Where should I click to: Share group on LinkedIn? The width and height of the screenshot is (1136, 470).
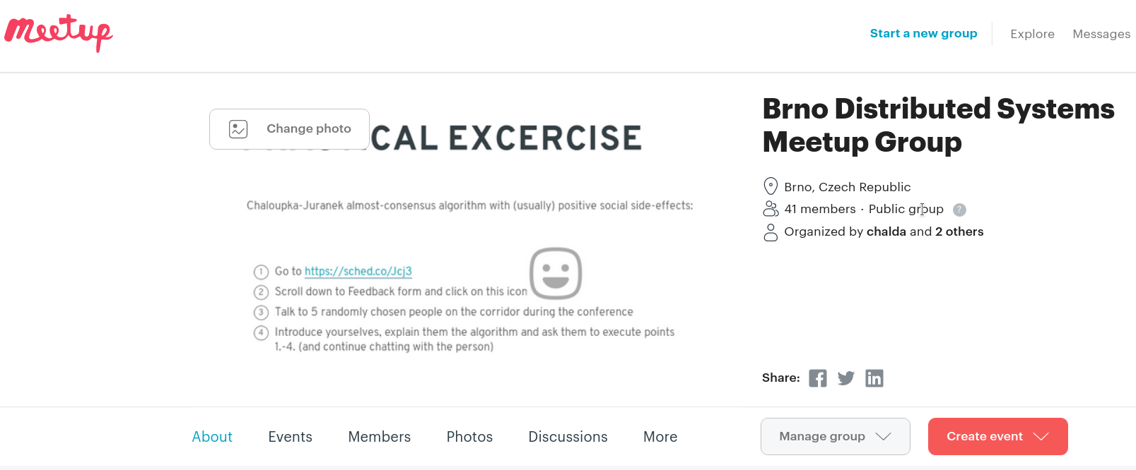(874, 378)
